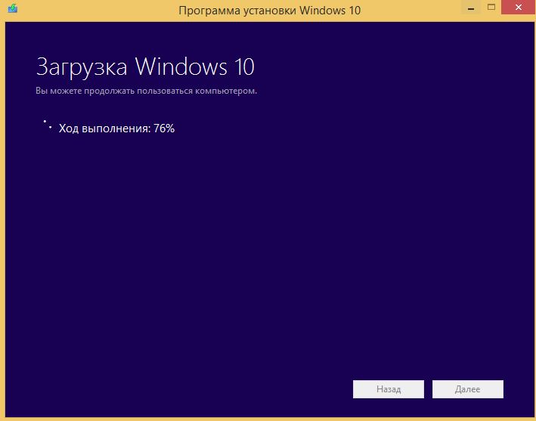Image resolution: width=536 pixels, height=421 pixels.
Task: Click the Назад button
Action: (x=389, y=389)
